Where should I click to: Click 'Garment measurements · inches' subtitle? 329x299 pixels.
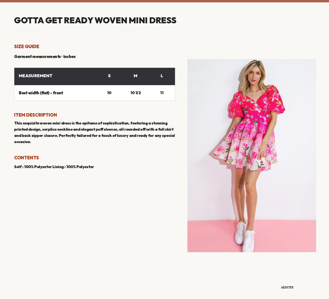click(x=45, y=56)
